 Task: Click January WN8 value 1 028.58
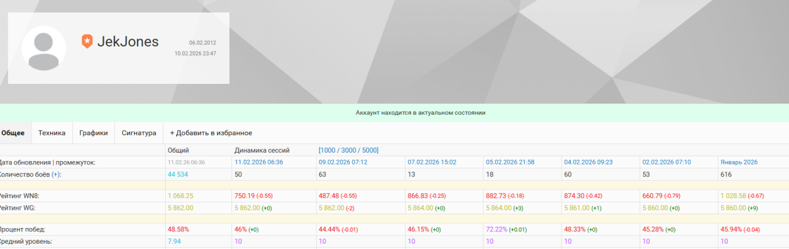coord(734,195)
